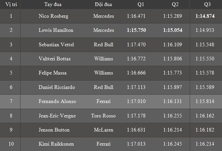The width and height of the screenshot is (222, 151).
Task: Click the highlighted Fernando Alonso row
Action: 57,101
